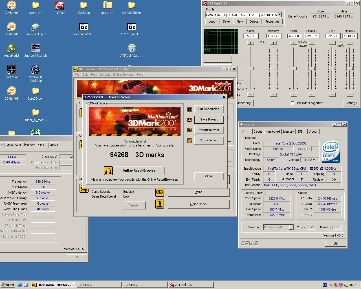
Task: Switch to the Mainboard tab in CPU-Z
Action: coord(273,132)
